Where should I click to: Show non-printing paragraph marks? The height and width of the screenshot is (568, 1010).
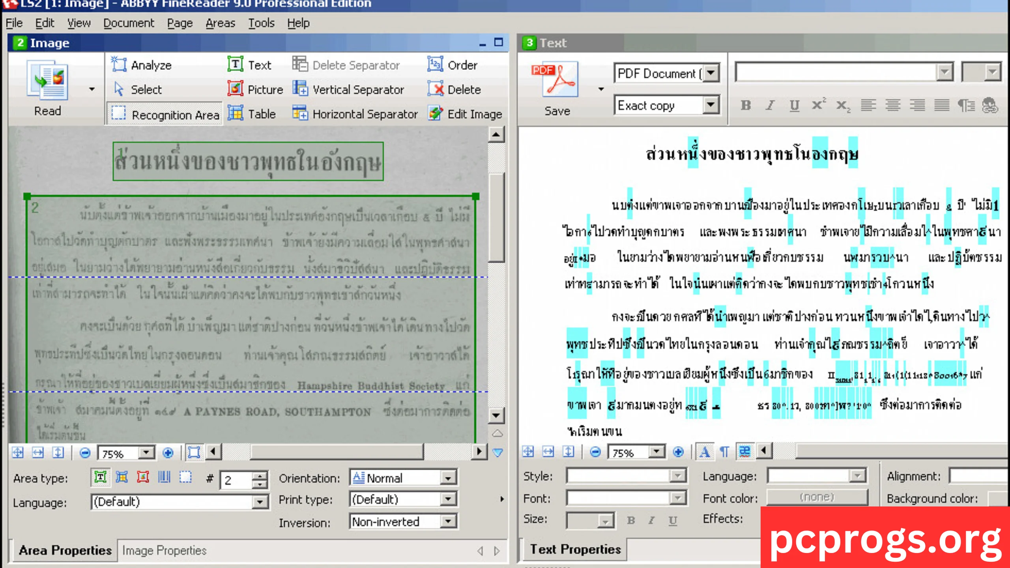click(724, 452)
